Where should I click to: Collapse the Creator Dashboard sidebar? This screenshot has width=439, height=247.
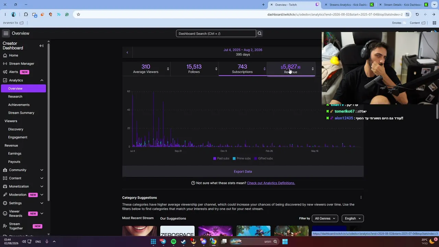[41, 46]
